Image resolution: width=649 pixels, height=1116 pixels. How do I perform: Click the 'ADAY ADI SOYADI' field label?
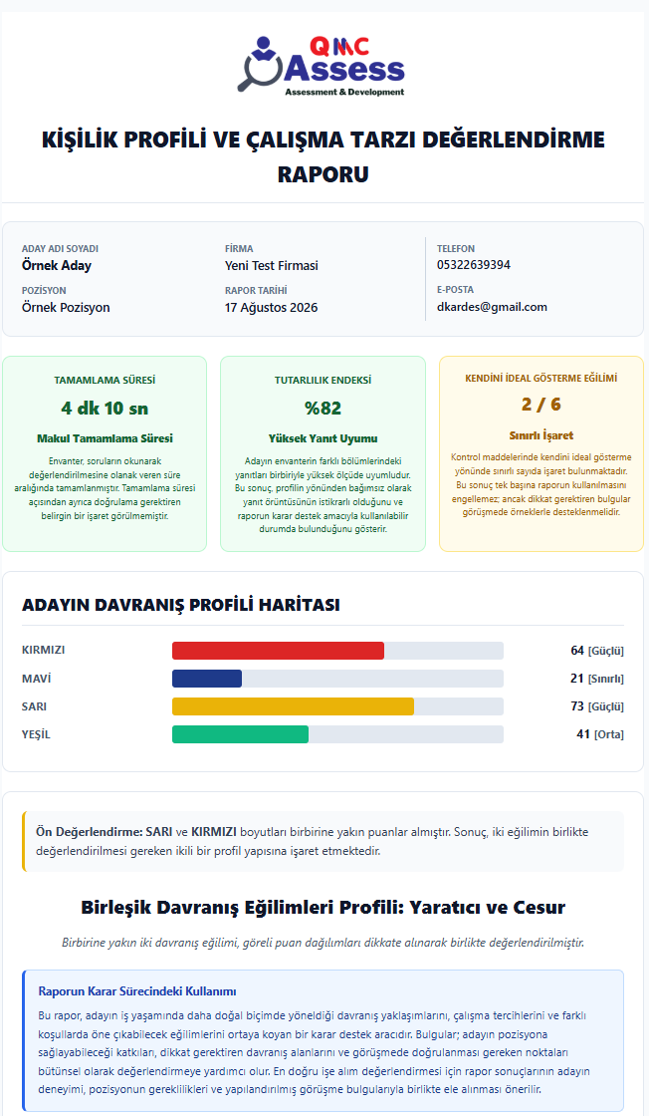coord(60,249)
